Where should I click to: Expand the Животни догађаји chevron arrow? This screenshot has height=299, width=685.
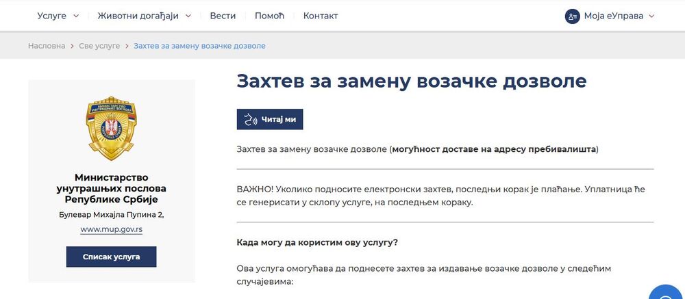188,16
